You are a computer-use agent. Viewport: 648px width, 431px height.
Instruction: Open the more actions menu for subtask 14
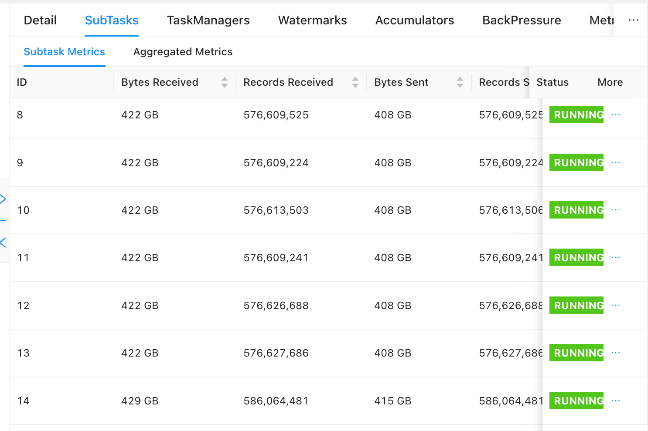(616, 401)
